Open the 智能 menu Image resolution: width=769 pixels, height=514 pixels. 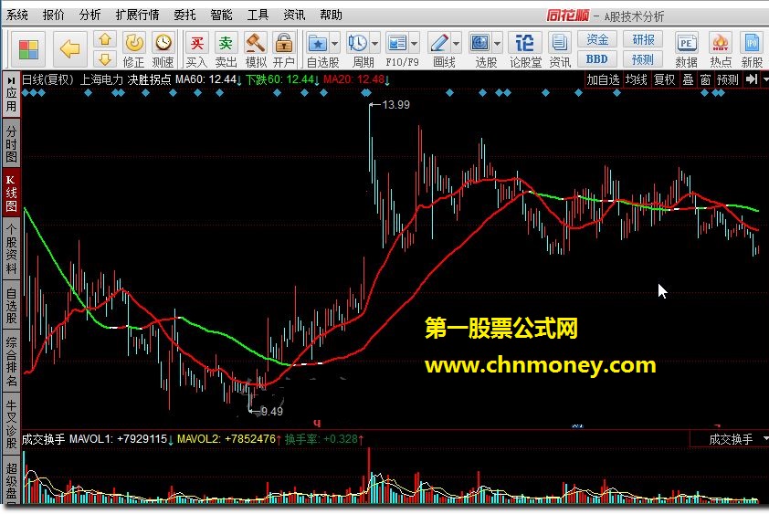click(x=221, y=16)
